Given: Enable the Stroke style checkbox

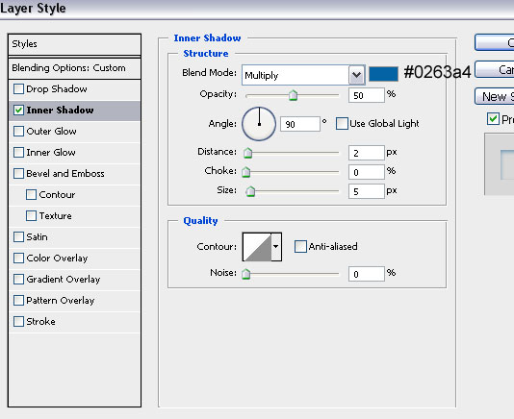Looking at the screenshot, I should (x=18, y=321).
